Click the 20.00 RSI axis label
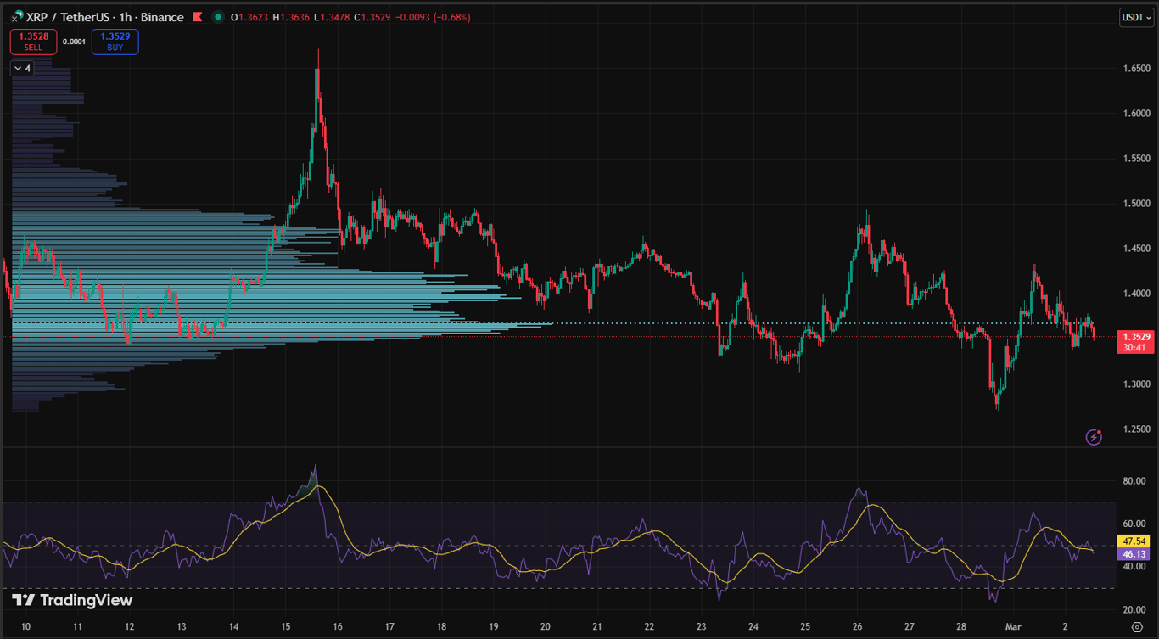This screenshot has height=639, width=1159. click(1134, 610)
